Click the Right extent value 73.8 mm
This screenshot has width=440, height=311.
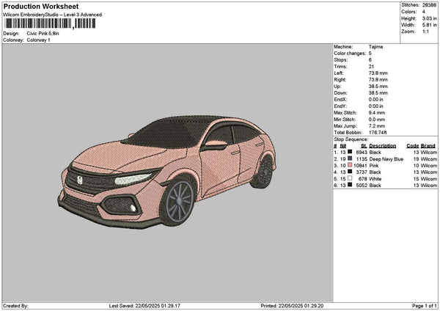[378, 80]
